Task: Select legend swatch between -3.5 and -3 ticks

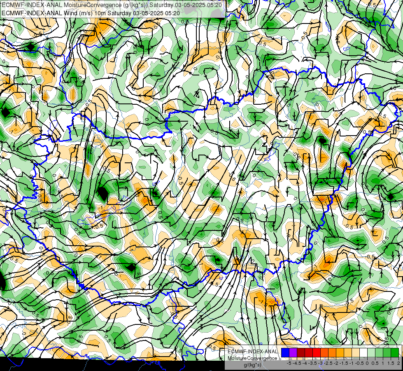Action: point(317,353)
